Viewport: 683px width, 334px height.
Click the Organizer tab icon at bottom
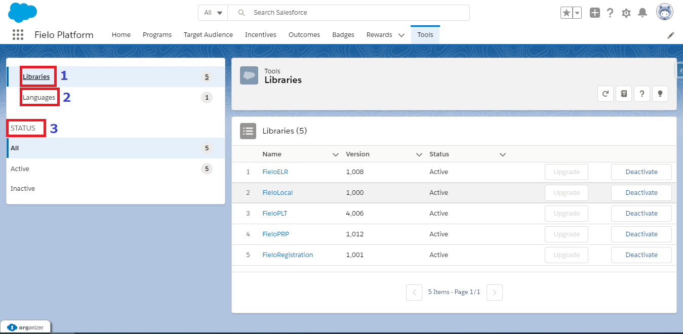point(26,327)
